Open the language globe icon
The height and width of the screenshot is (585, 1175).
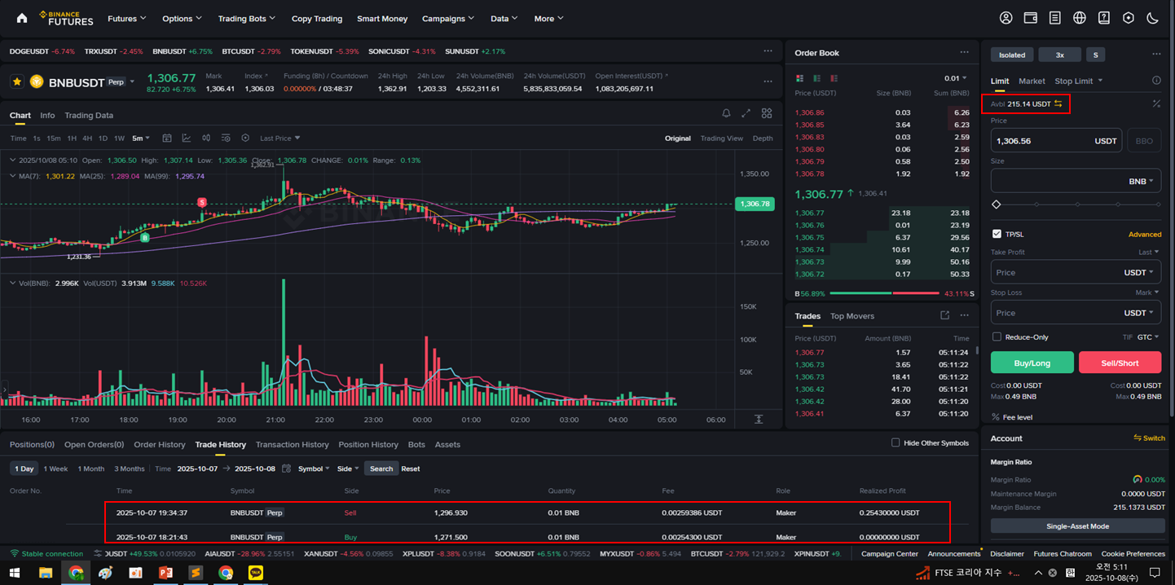pyautogui.click(x=1080, y=18)
